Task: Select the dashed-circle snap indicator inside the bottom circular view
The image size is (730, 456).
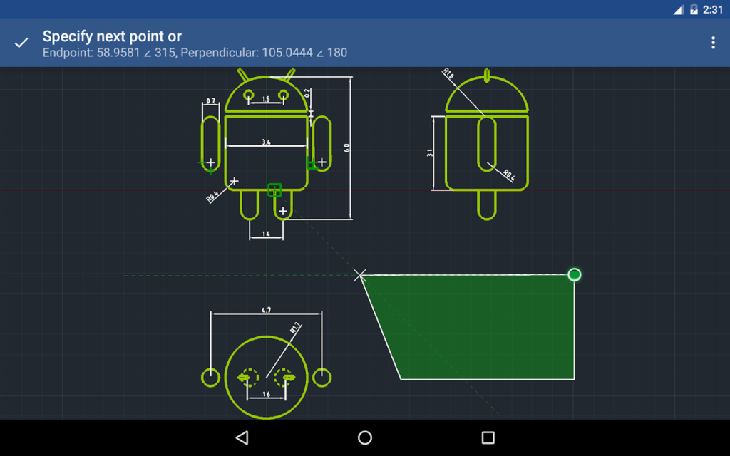Action: [250, 378]
